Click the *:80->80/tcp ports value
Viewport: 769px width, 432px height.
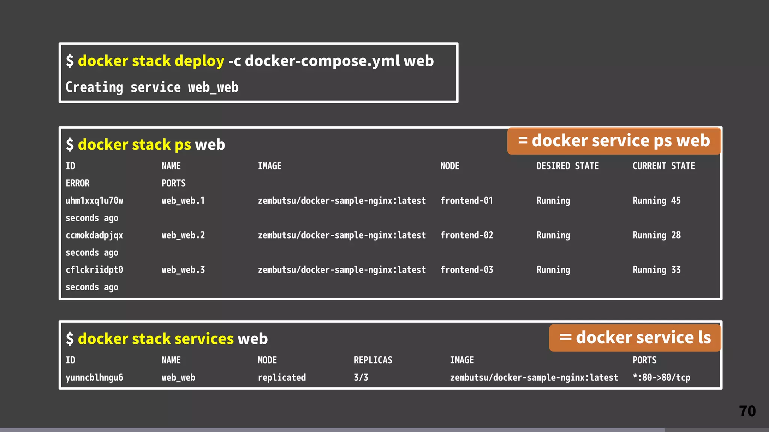click(661, 378)
